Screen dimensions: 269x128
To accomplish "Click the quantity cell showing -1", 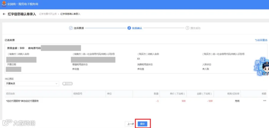I will [x=157, y=101].
